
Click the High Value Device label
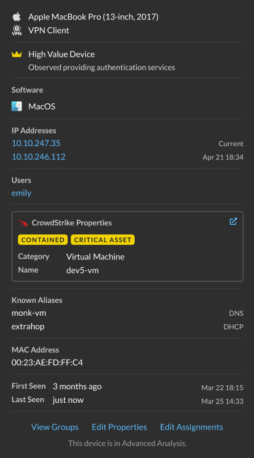(61, 54)
